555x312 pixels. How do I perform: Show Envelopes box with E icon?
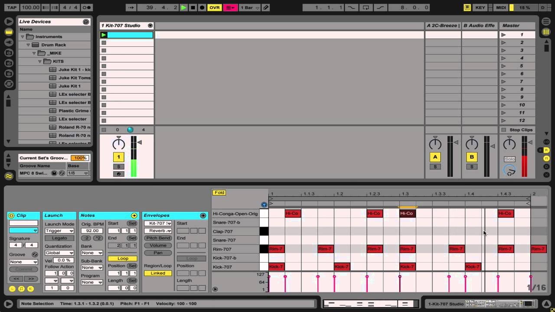click(30, 289)
